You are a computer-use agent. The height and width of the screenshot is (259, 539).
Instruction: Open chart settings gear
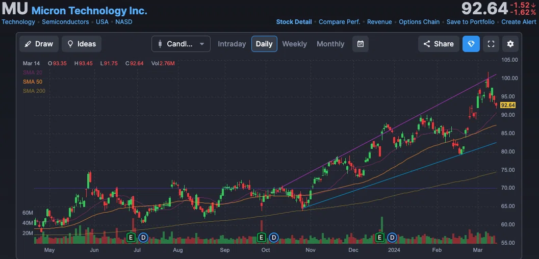coord(510,44)
